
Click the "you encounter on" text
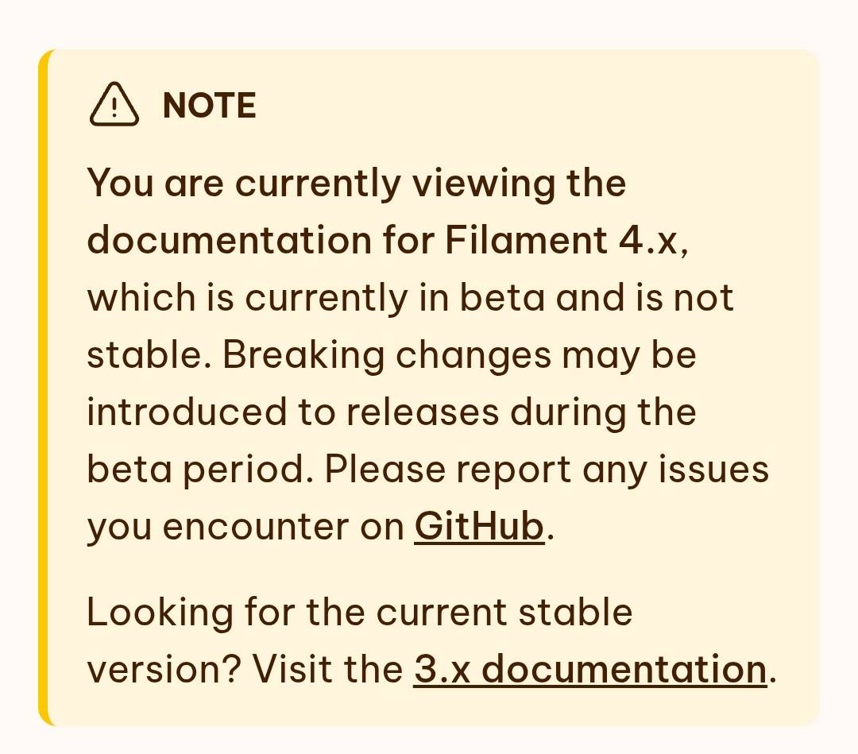click(x=245, y=527)
